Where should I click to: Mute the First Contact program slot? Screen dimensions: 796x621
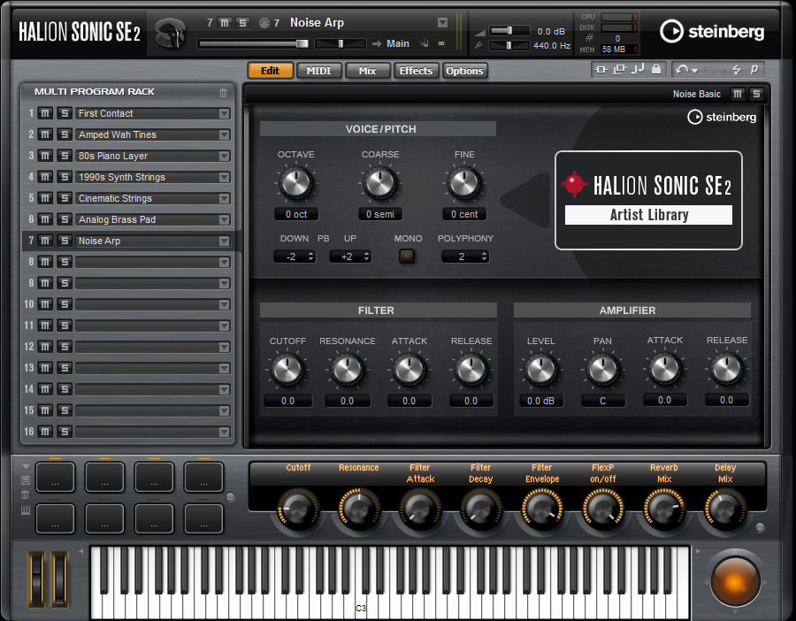(x=45, y=113)
